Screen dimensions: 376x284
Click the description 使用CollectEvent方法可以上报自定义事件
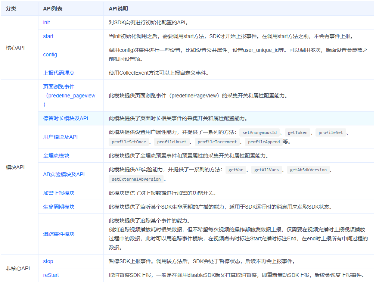point(159,73)
